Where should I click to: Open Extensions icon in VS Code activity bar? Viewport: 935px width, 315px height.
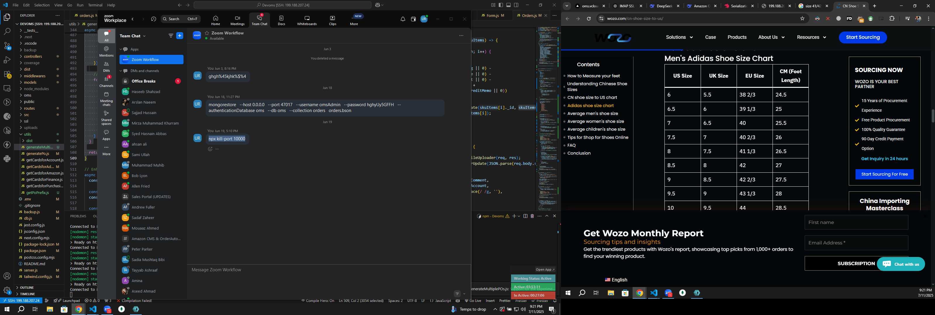click(x=7, y=74)
